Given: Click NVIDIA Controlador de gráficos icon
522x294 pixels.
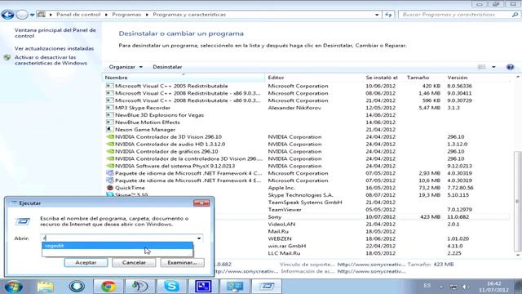Looking at the screenshot, I should [x=109, y=151].
